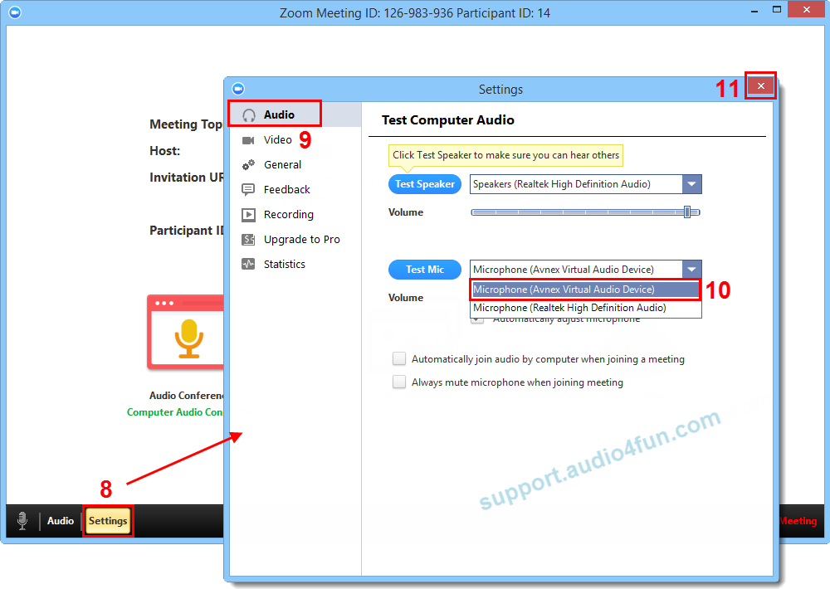Viewport: 830px width, 589px height.
Task: Click the Zoom logo in Settings title bar
Action: (x=238, y=89)
